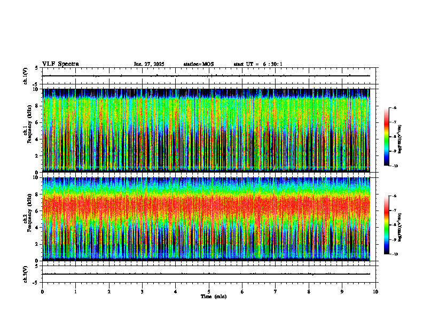Click the 'ch.1(V)' axis label of top waveform
The image size is (423, 327).
(x=25, y=76)
